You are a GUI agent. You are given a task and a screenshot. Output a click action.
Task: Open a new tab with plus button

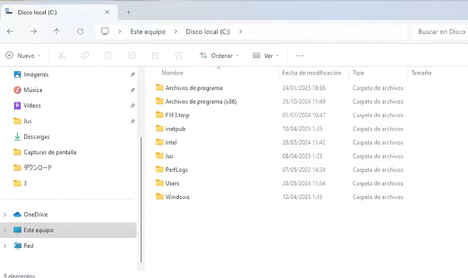click(x=128, y=12)
